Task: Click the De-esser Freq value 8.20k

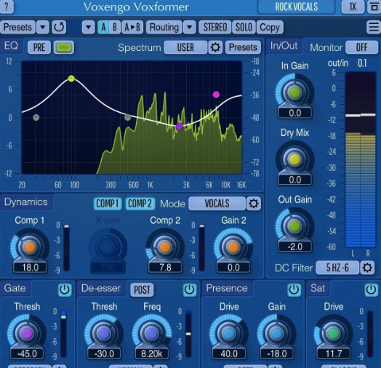Action: click(152, 353)
